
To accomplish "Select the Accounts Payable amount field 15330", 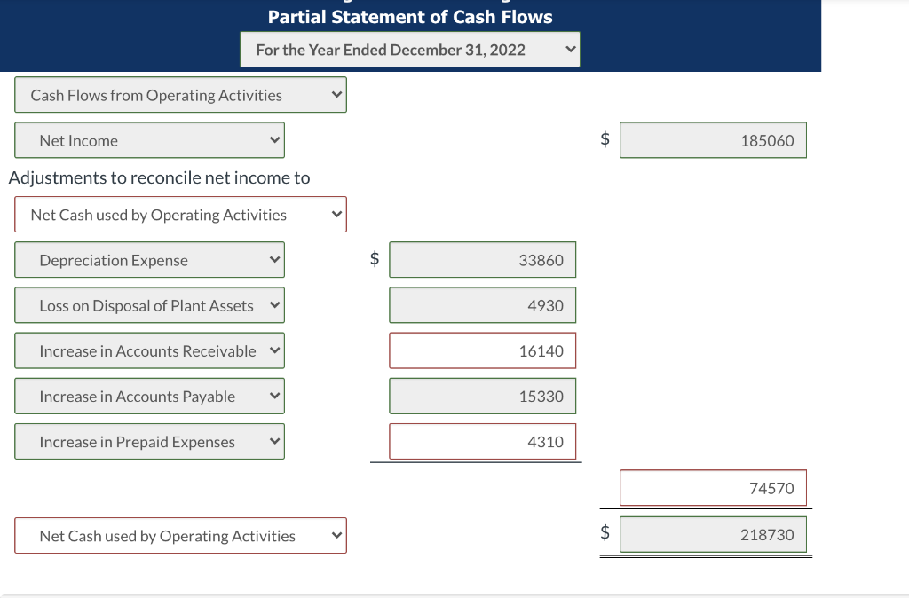I will 482,397.
